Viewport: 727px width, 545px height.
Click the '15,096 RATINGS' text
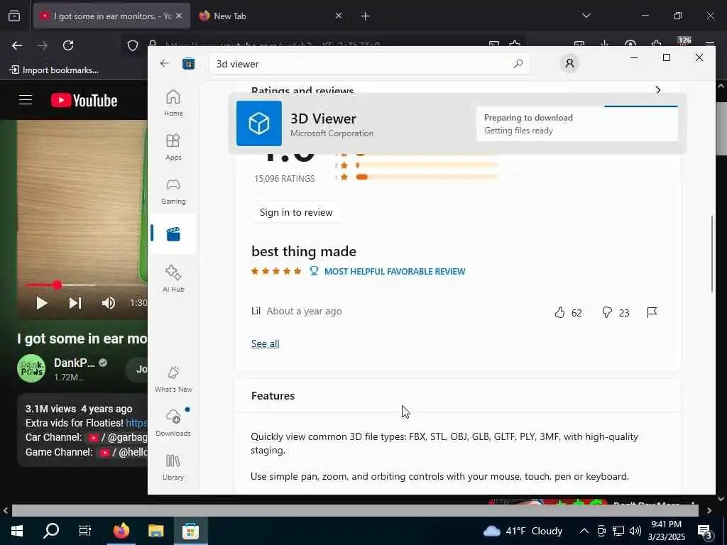285,178
